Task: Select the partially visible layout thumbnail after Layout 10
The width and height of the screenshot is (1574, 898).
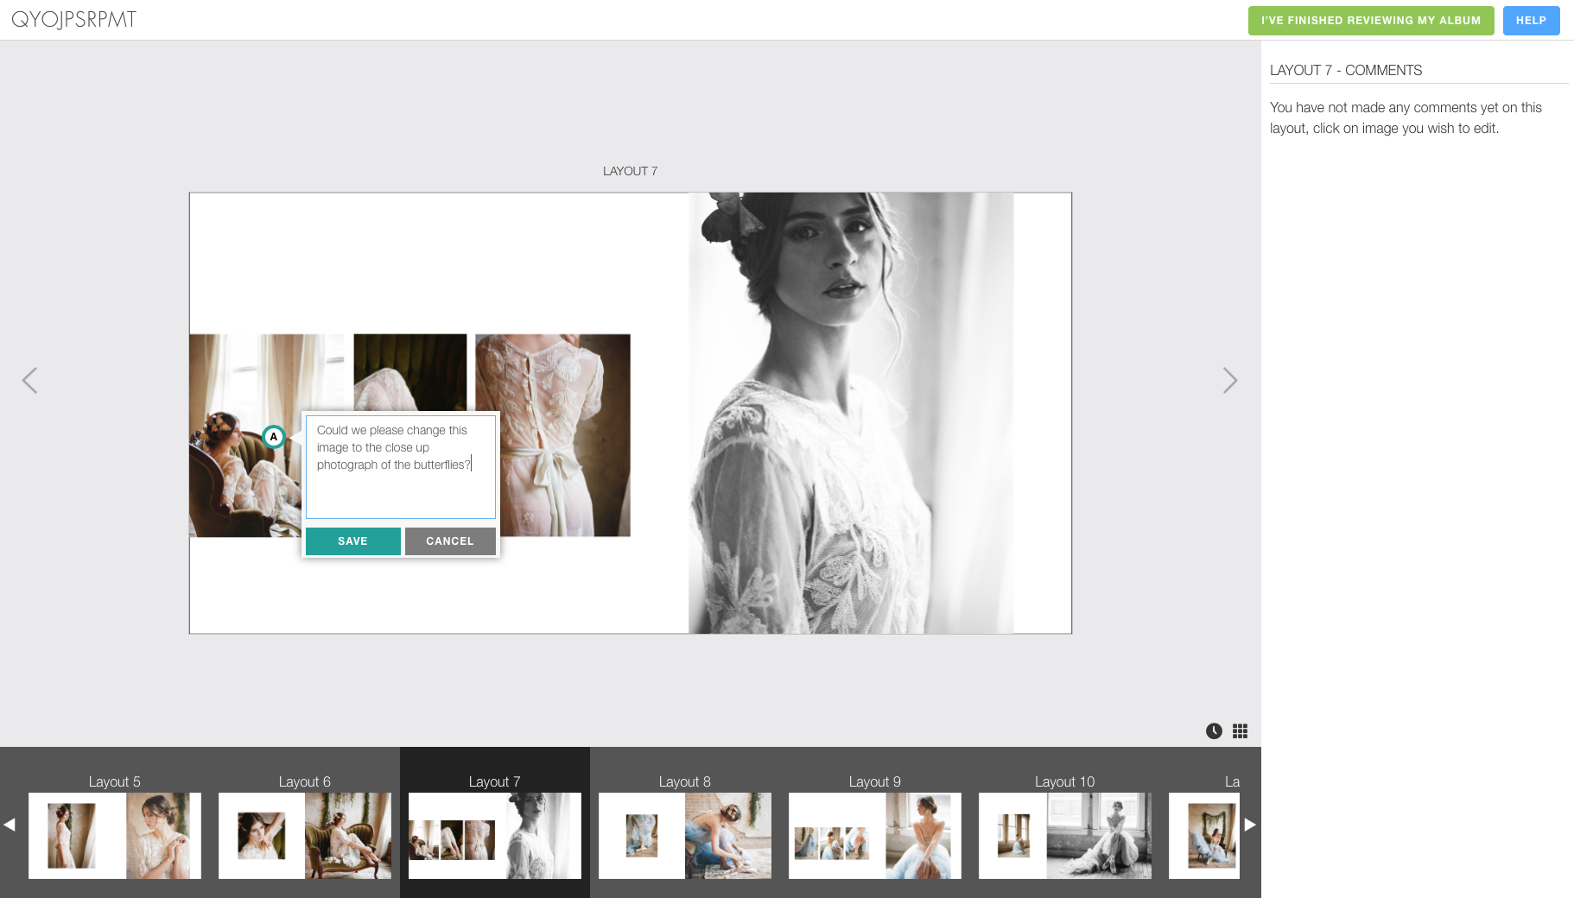Action: point(1204,835)
